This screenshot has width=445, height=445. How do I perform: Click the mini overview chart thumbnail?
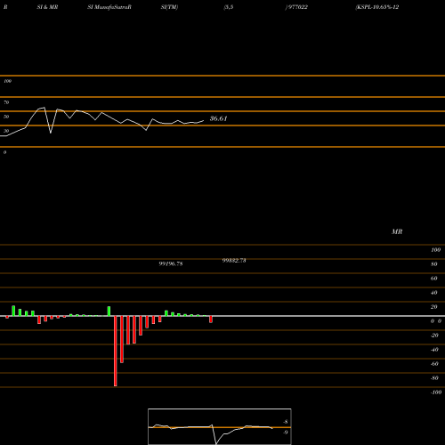pyautogui.click(x=220, y=426)
